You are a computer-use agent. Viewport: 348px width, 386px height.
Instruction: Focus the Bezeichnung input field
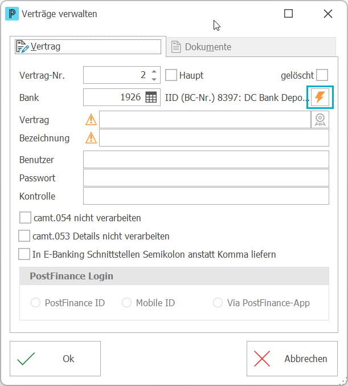(x=214, y=138)
